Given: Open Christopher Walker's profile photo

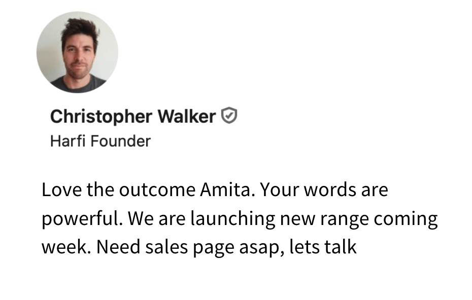Looking at the screenshot, I should coord(77,52).
